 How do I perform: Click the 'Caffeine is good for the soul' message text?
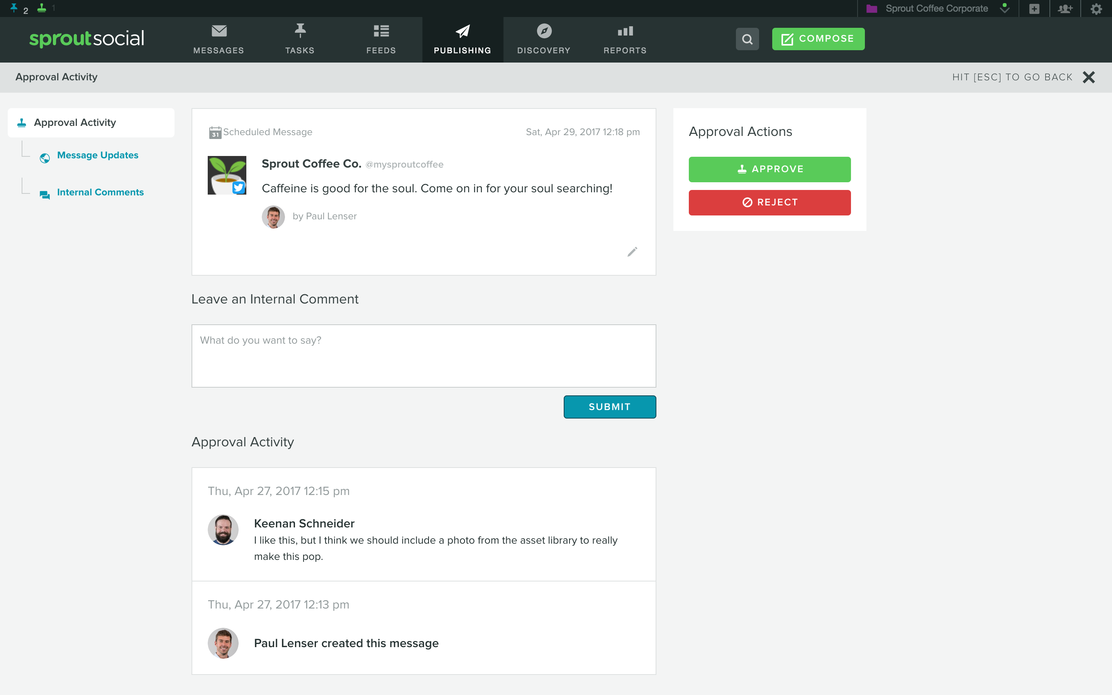[437, 188]
